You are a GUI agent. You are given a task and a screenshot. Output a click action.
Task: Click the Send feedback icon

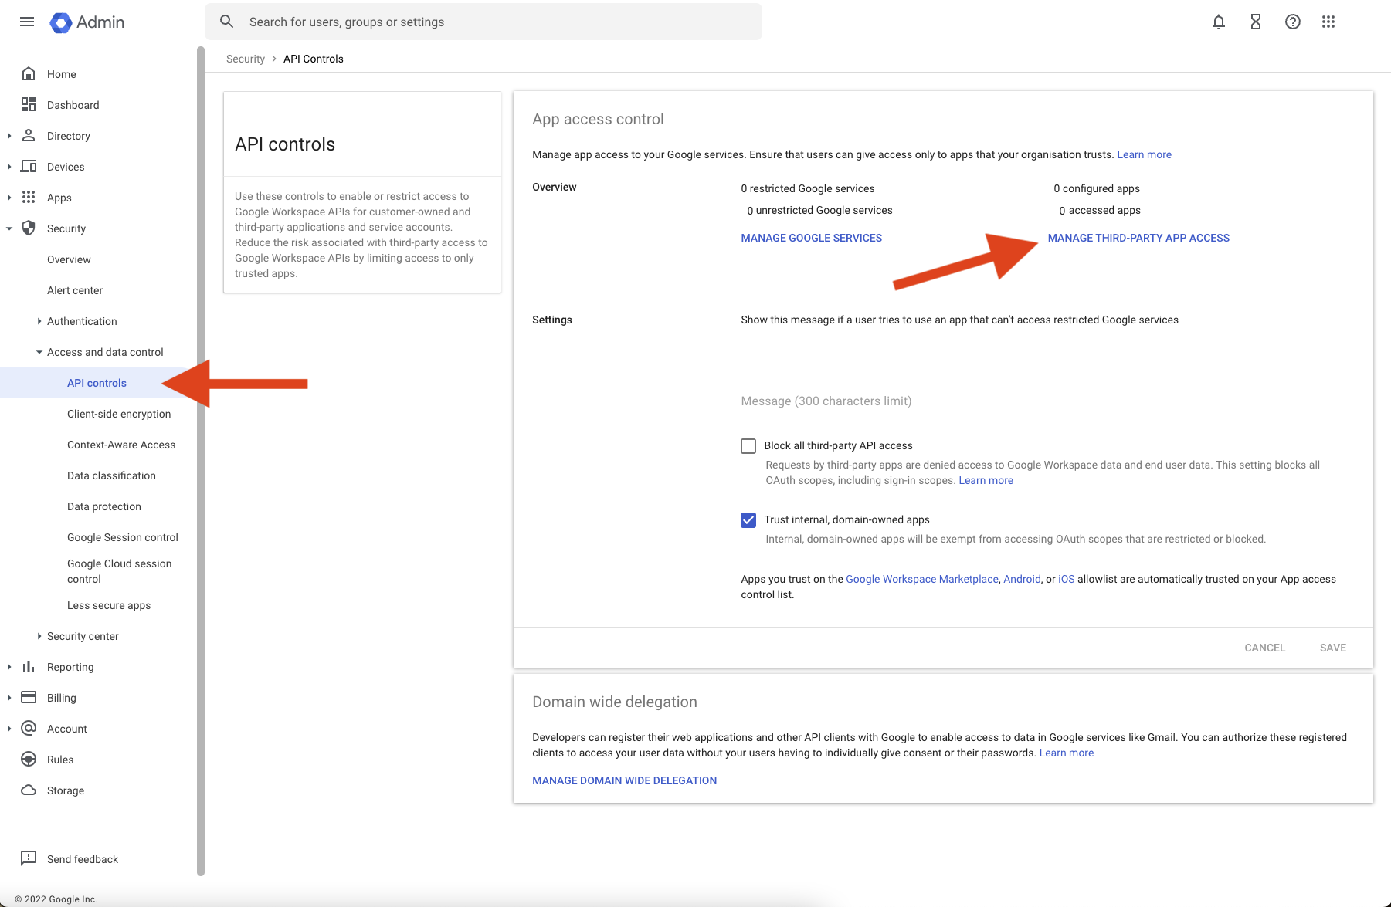tap(29, 858)
